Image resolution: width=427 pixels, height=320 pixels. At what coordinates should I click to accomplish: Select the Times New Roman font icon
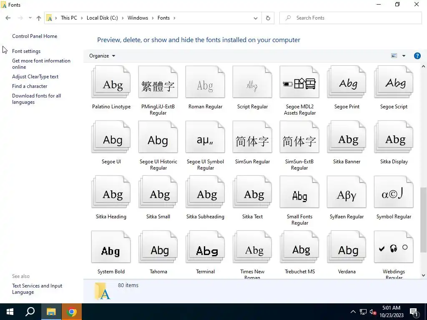(252, 247)
